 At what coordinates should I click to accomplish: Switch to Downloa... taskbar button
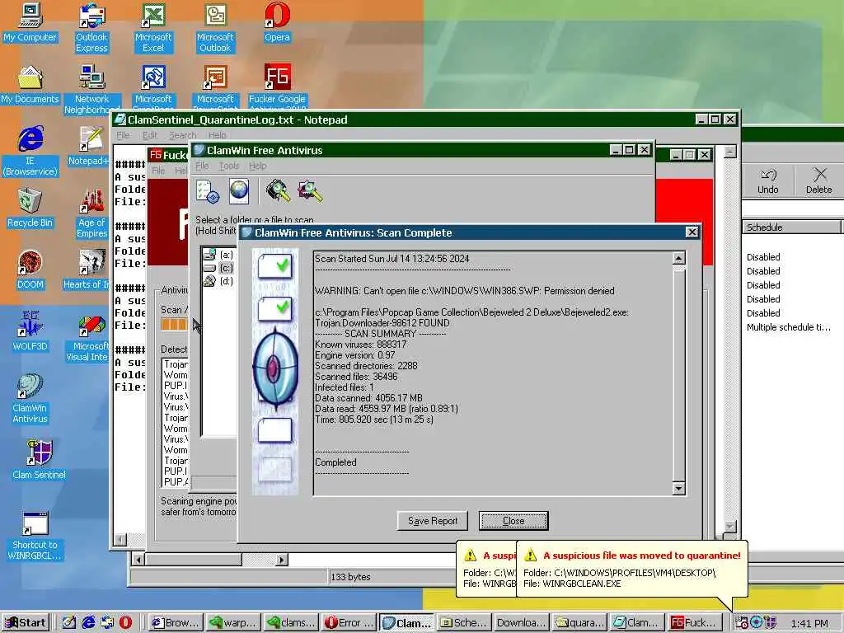point(522,623)
